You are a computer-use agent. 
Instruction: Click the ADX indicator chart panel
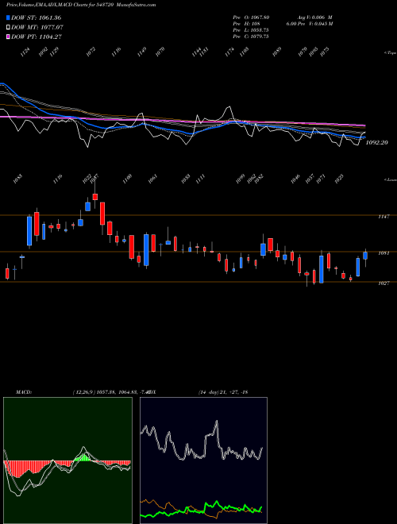(x=203, y=460)
